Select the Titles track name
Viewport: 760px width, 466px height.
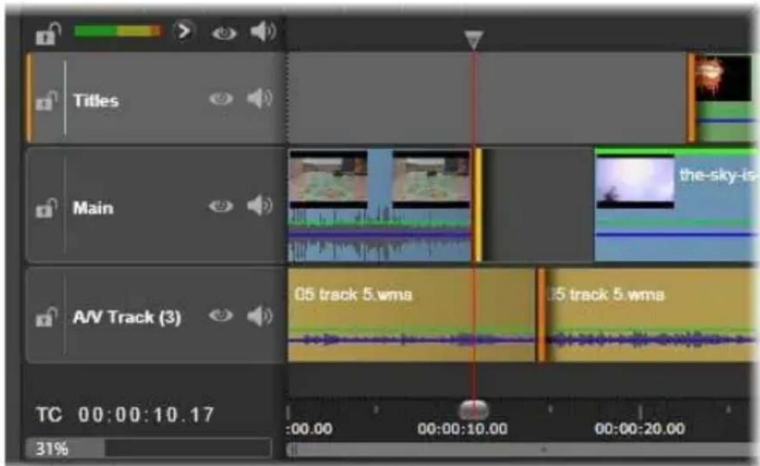click(96, 101)
